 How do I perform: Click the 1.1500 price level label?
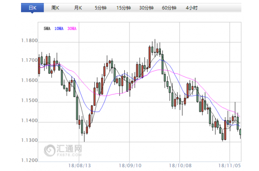[29, 102]
